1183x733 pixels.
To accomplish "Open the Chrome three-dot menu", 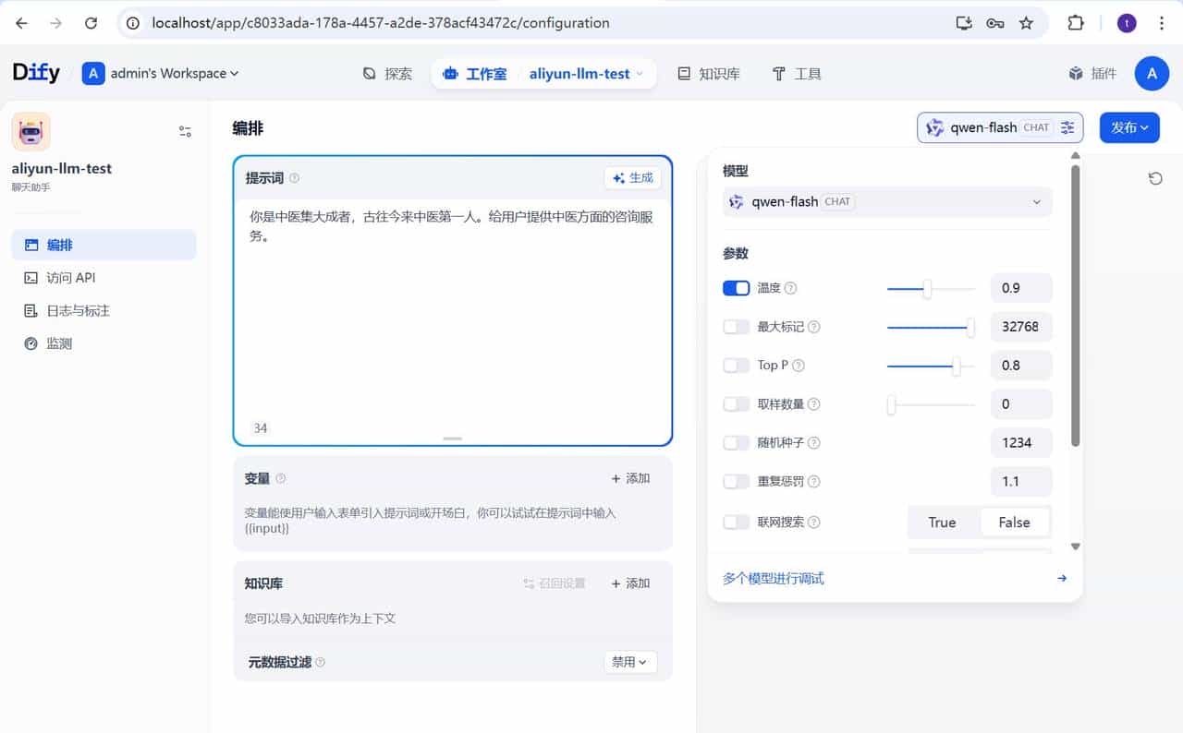I will click(1162, 23).
